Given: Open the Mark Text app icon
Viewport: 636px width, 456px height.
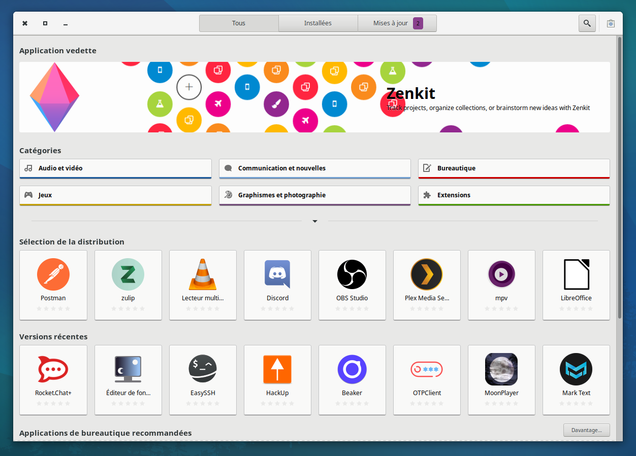Looking at the screenshot, I should tap(576, 369).
